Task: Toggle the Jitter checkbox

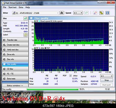Action: point(70,75)
